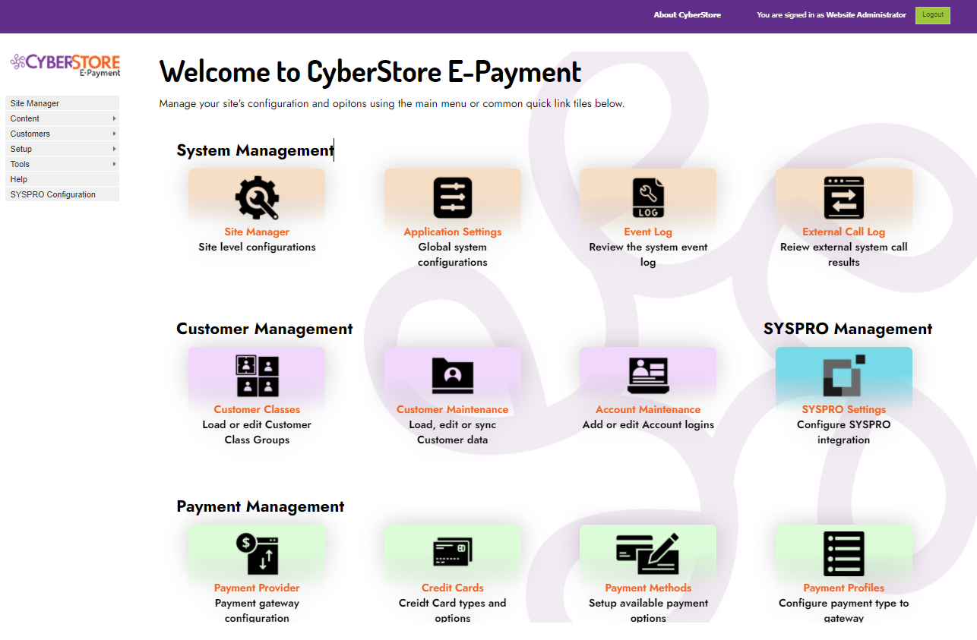Open Site Manager via its gear tile icon
977x640 pixels.
pos(256,197)
